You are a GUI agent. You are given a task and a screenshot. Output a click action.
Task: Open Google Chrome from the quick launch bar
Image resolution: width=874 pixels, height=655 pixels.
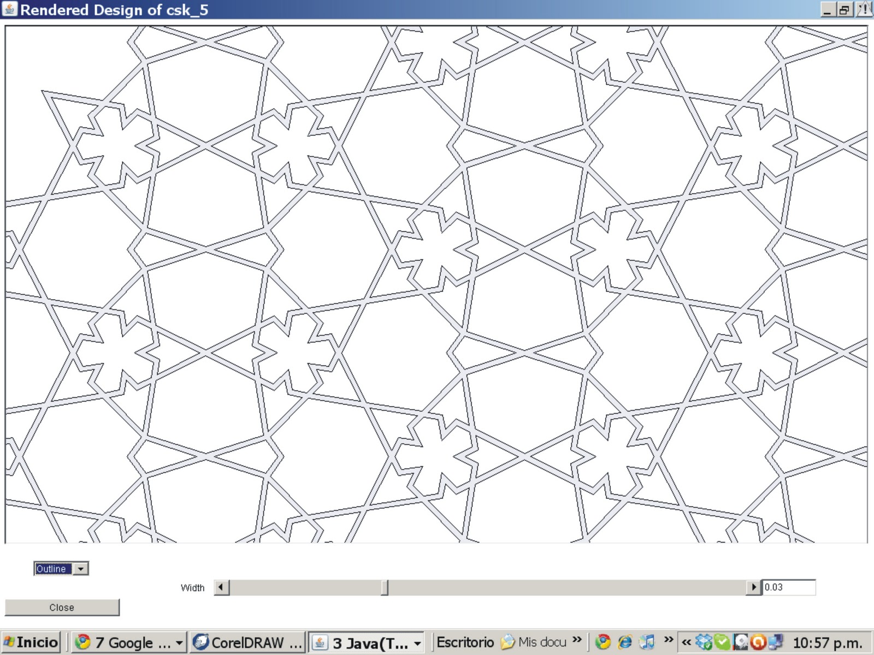(603, 642)
